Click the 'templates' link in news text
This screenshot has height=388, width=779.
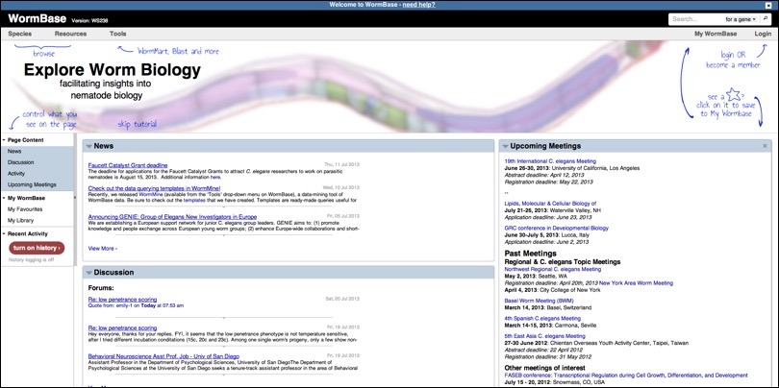click(x=193, y=201)
